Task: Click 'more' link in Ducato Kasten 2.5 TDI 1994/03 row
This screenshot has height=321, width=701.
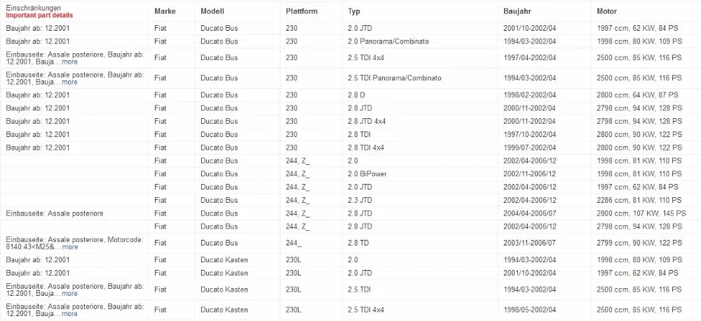Action: pos(69,294)
